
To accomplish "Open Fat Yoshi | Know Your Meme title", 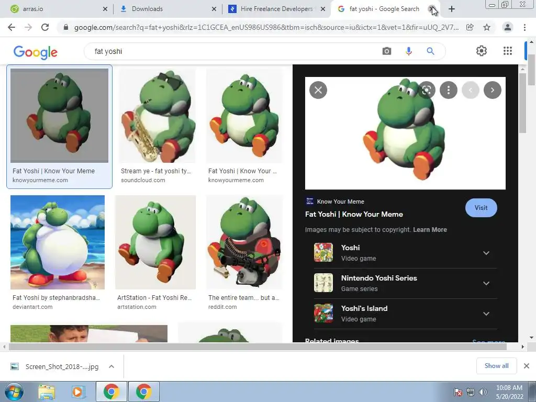I will (354, 214).
